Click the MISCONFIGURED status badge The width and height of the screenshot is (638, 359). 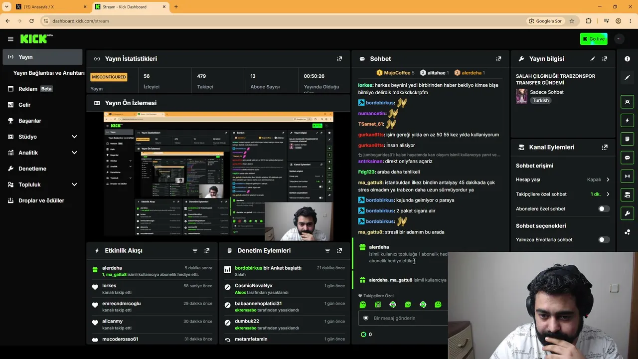pyautogui.click(x=109, y=77)
